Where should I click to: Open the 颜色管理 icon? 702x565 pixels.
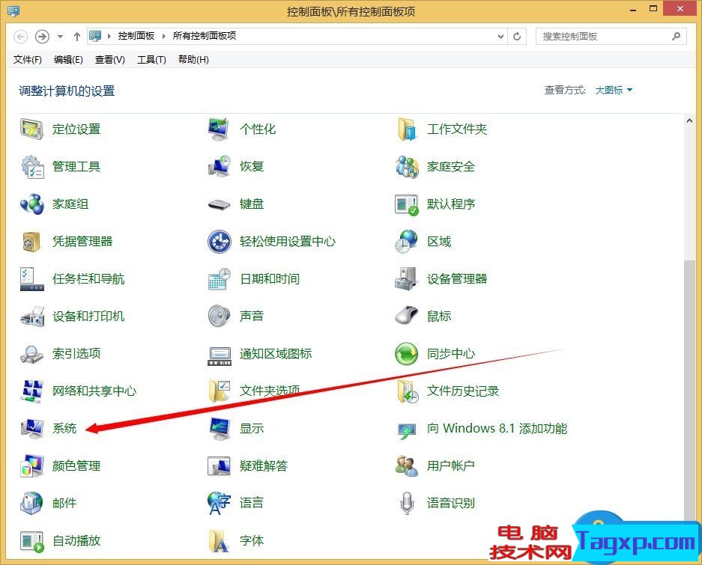click(x=31, y=465)
